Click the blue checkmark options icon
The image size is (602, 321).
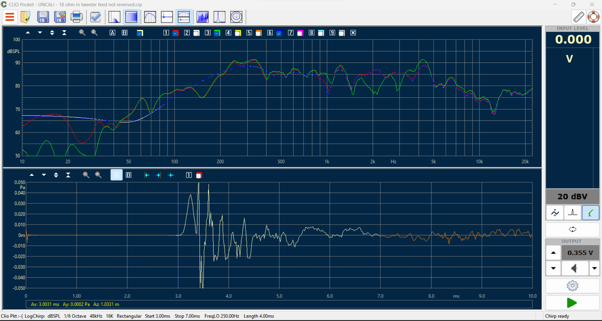click(x=96, y=17)
